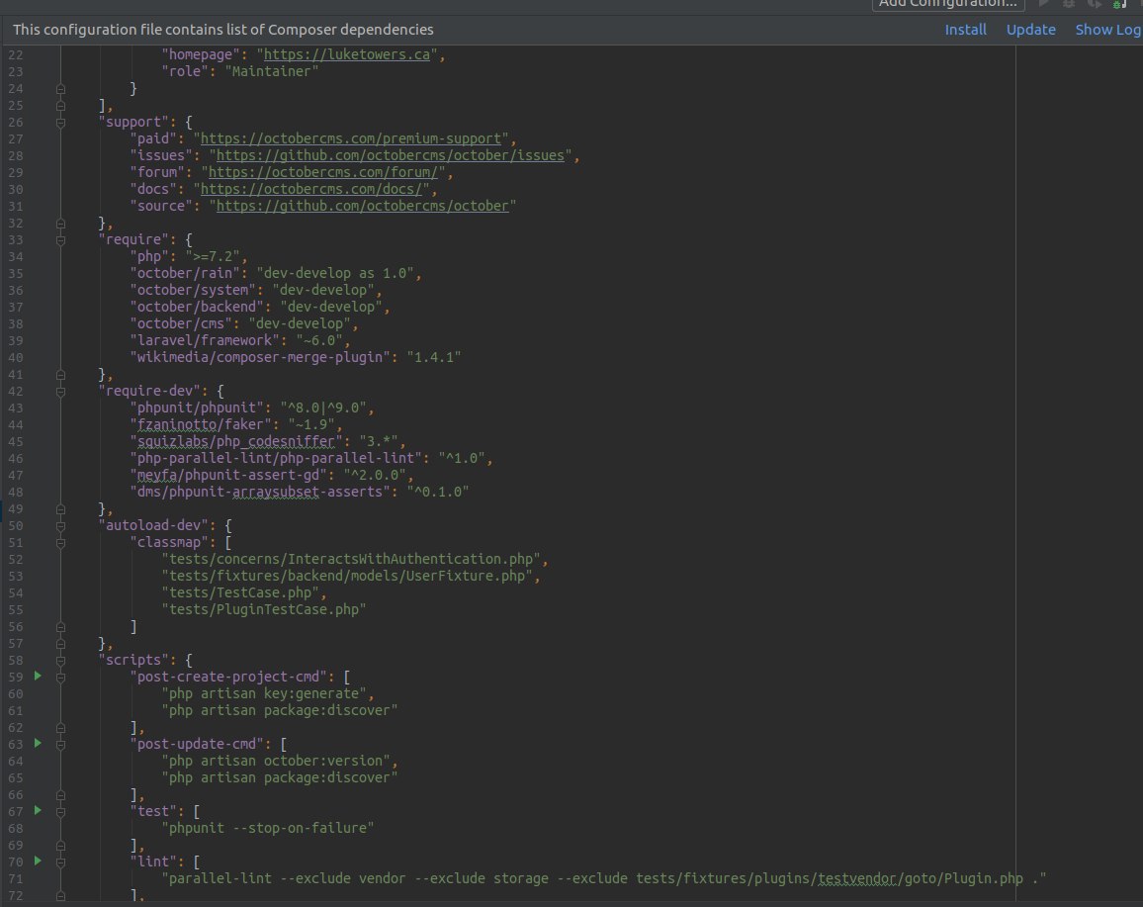The height and width of the screenshot is (907, 1143).
Task: Click the "october/cms" dependency key
Action: click(181, 323)
